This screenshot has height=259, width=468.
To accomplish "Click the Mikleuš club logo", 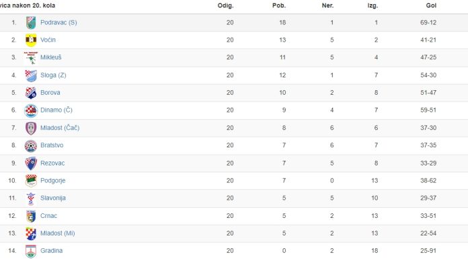I will (x=31, y=58).
